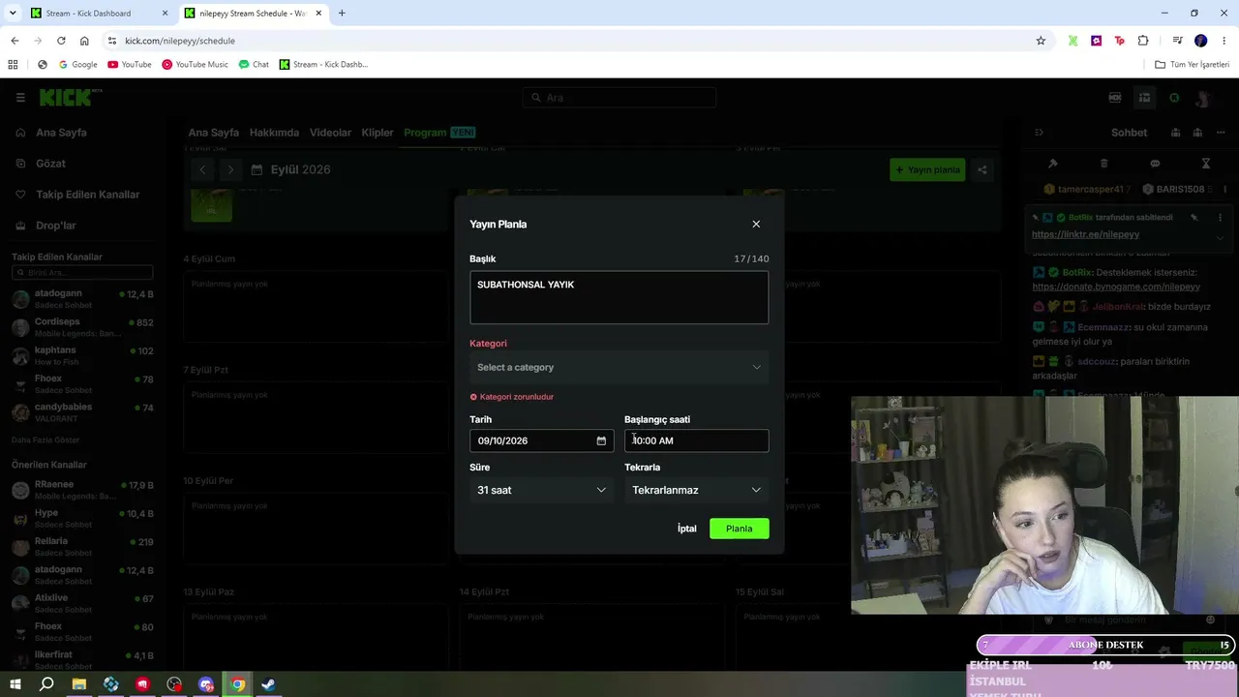The width and height of the screenshot is (1239, 697).
Task: Open the Süre dropdown showing 31 saat
Action: tap(541, 490)
